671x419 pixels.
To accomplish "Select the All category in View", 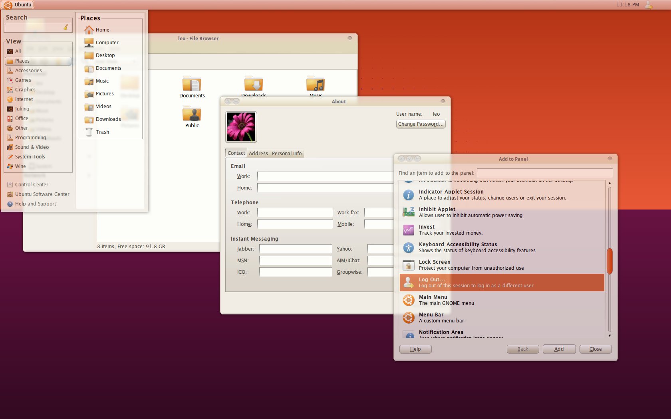I will click(38, 51).
